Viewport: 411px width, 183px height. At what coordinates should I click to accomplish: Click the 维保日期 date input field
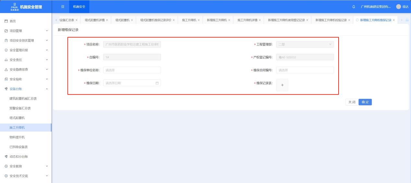coord(129,83)
